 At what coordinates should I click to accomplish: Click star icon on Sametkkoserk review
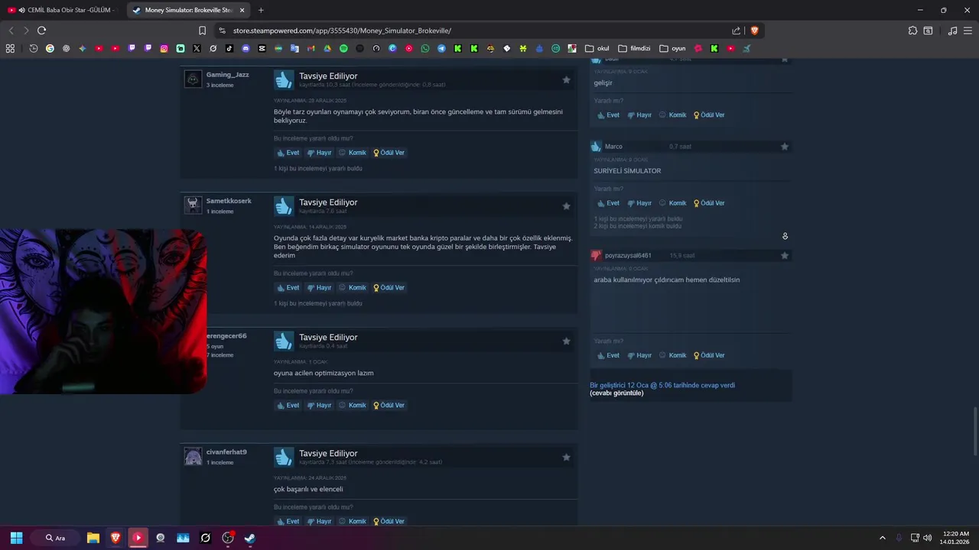click(566, 205)
